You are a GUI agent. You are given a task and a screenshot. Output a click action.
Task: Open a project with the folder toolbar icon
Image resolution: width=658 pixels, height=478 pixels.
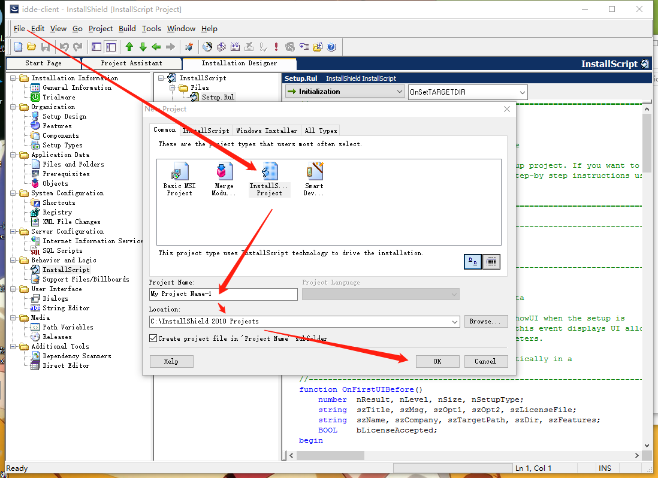32,47
